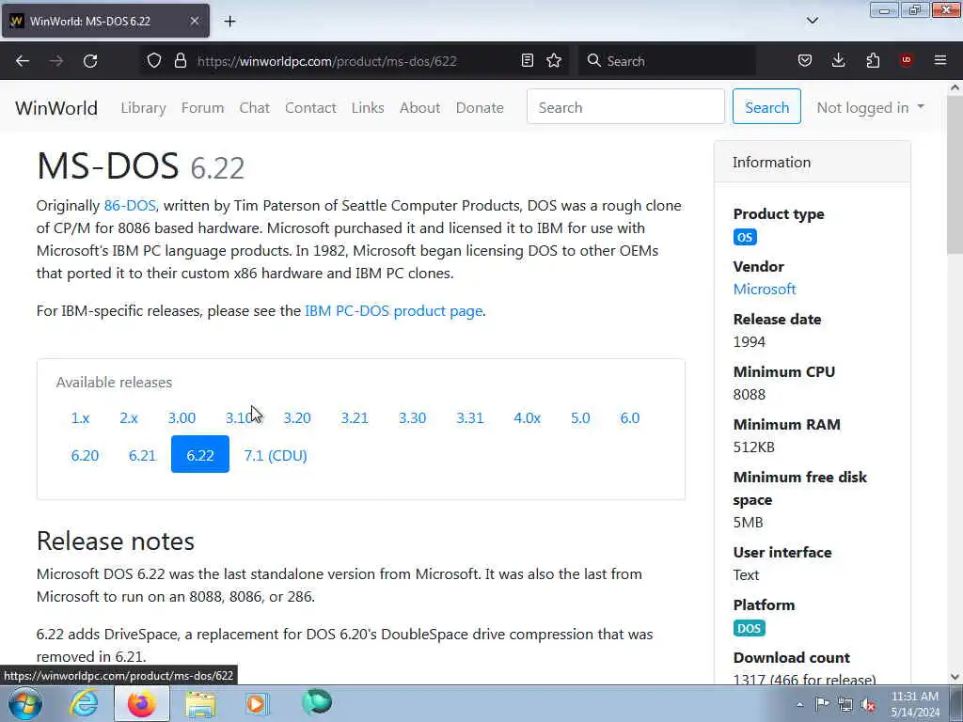Reload the current page

click(90, 61)
